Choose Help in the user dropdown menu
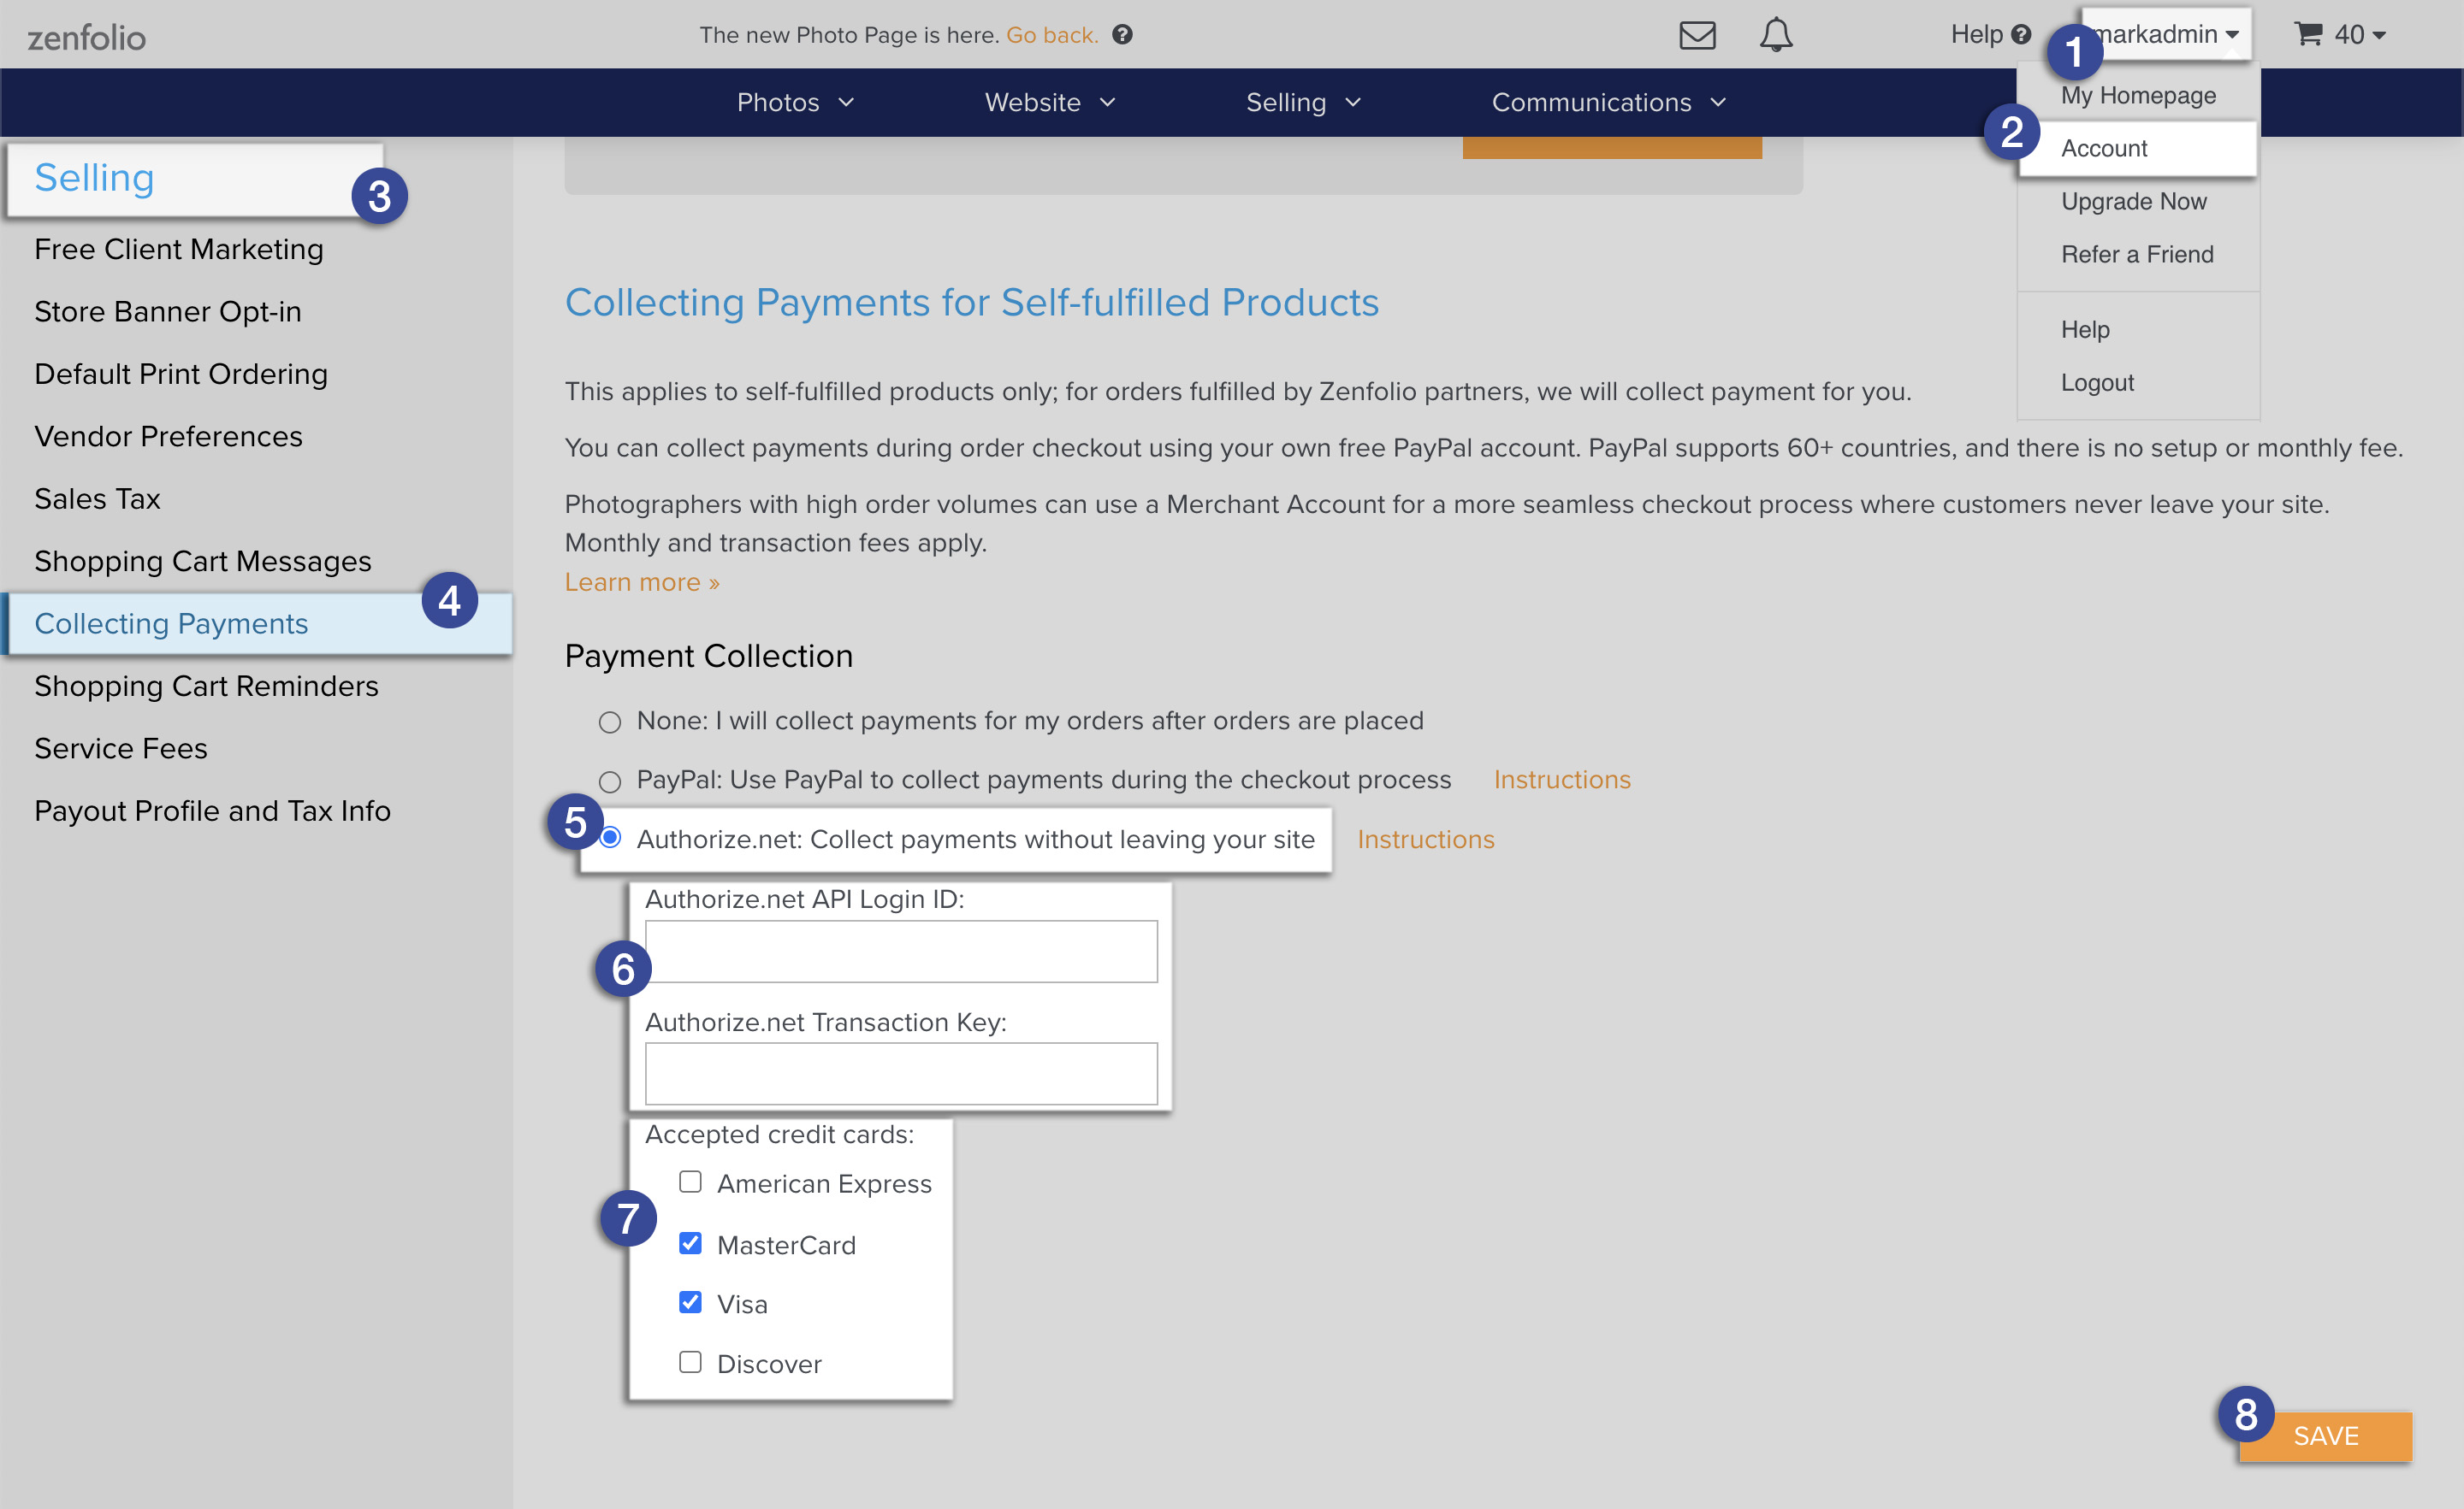 pos(2085,329)
